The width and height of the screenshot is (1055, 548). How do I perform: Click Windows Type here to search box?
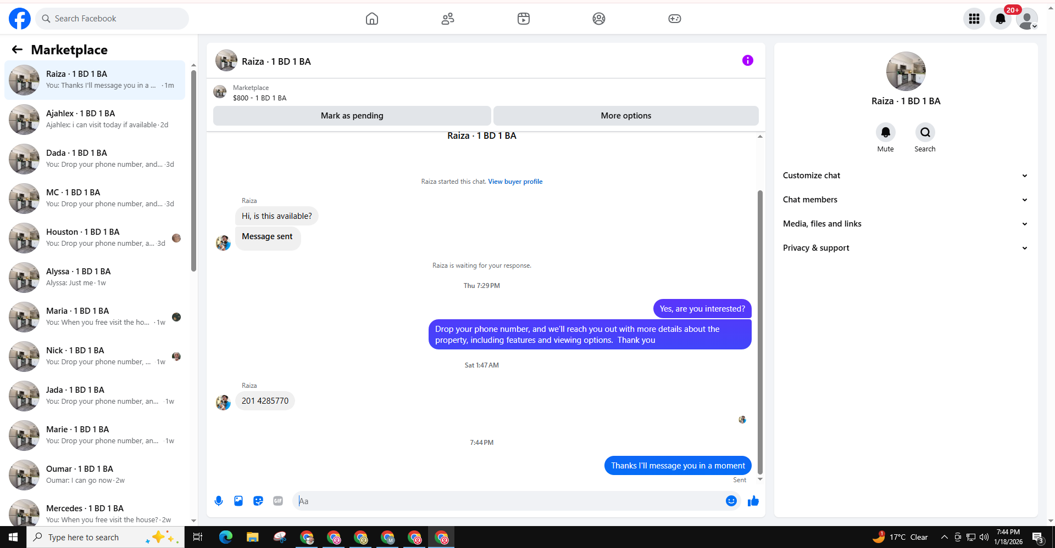coord(105,537)
